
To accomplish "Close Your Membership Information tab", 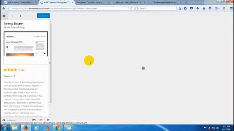I will [181, 3].
